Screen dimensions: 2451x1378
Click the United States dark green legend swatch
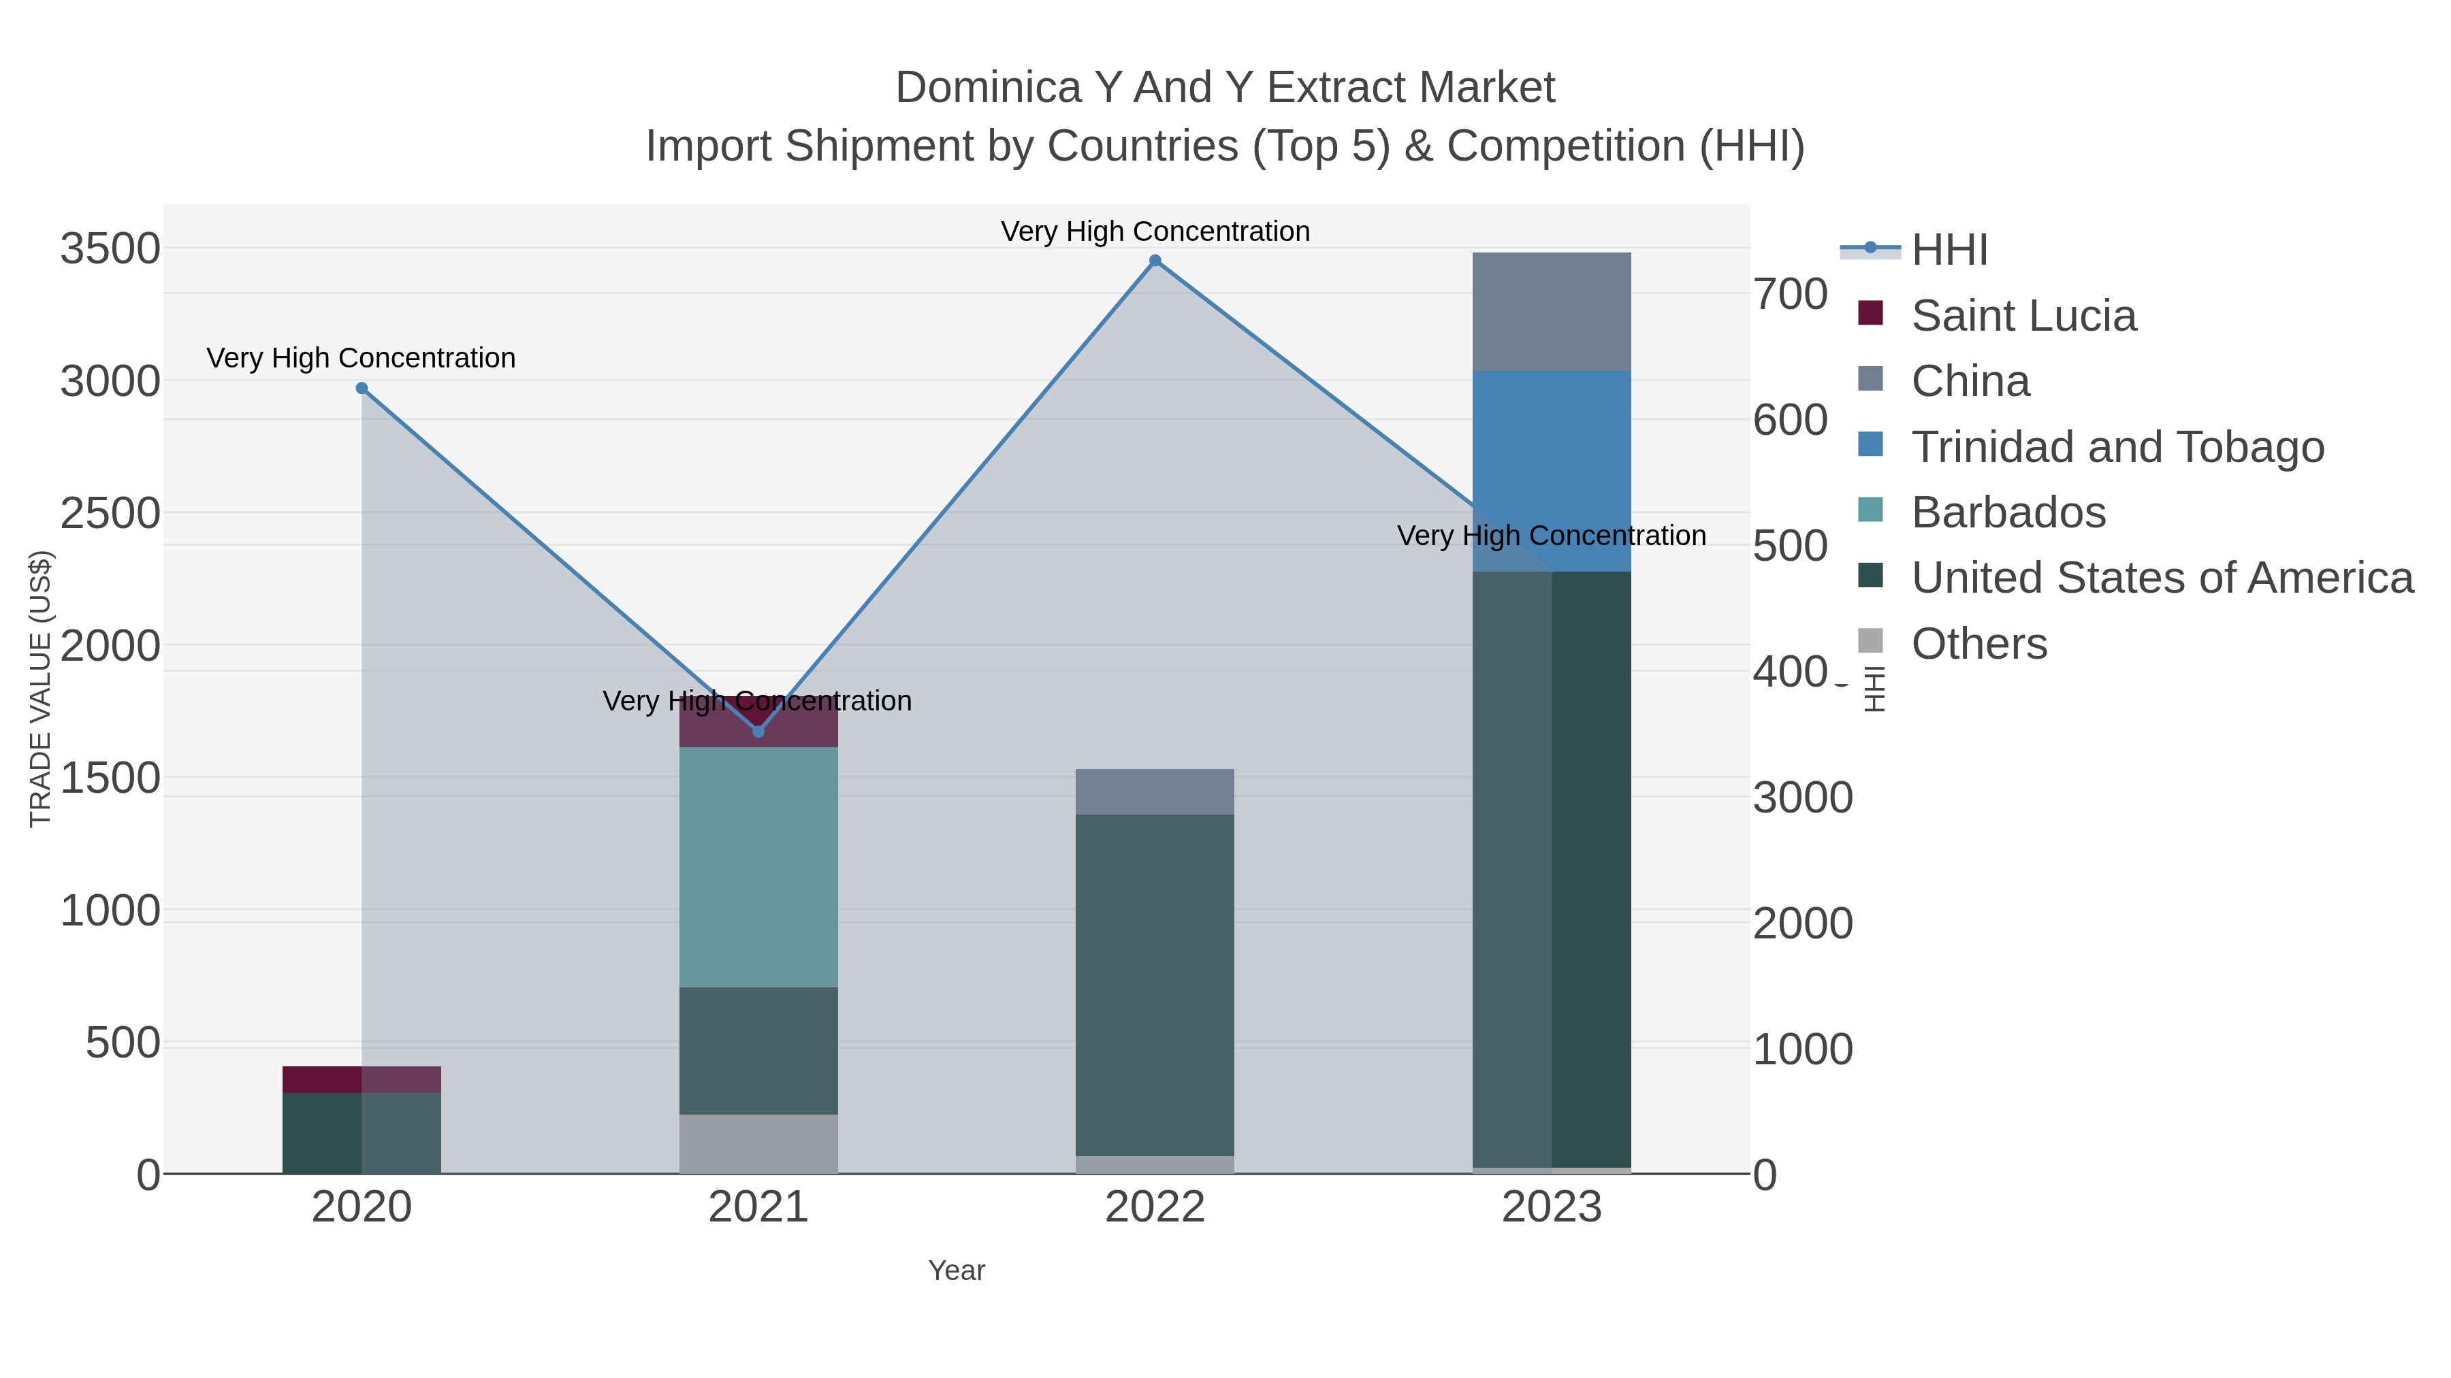point(1871,575)
